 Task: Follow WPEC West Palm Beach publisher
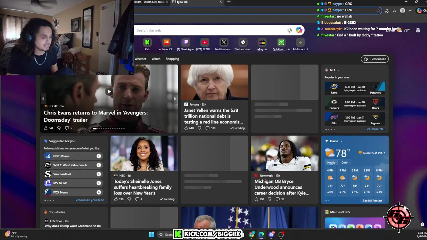[x=99, y=165]
